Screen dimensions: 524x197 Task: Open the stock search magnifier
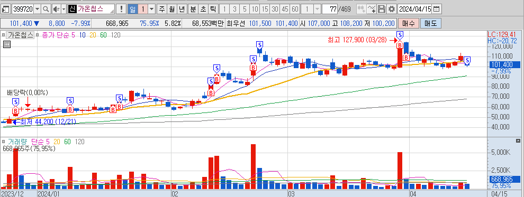[x=46, y=9]
